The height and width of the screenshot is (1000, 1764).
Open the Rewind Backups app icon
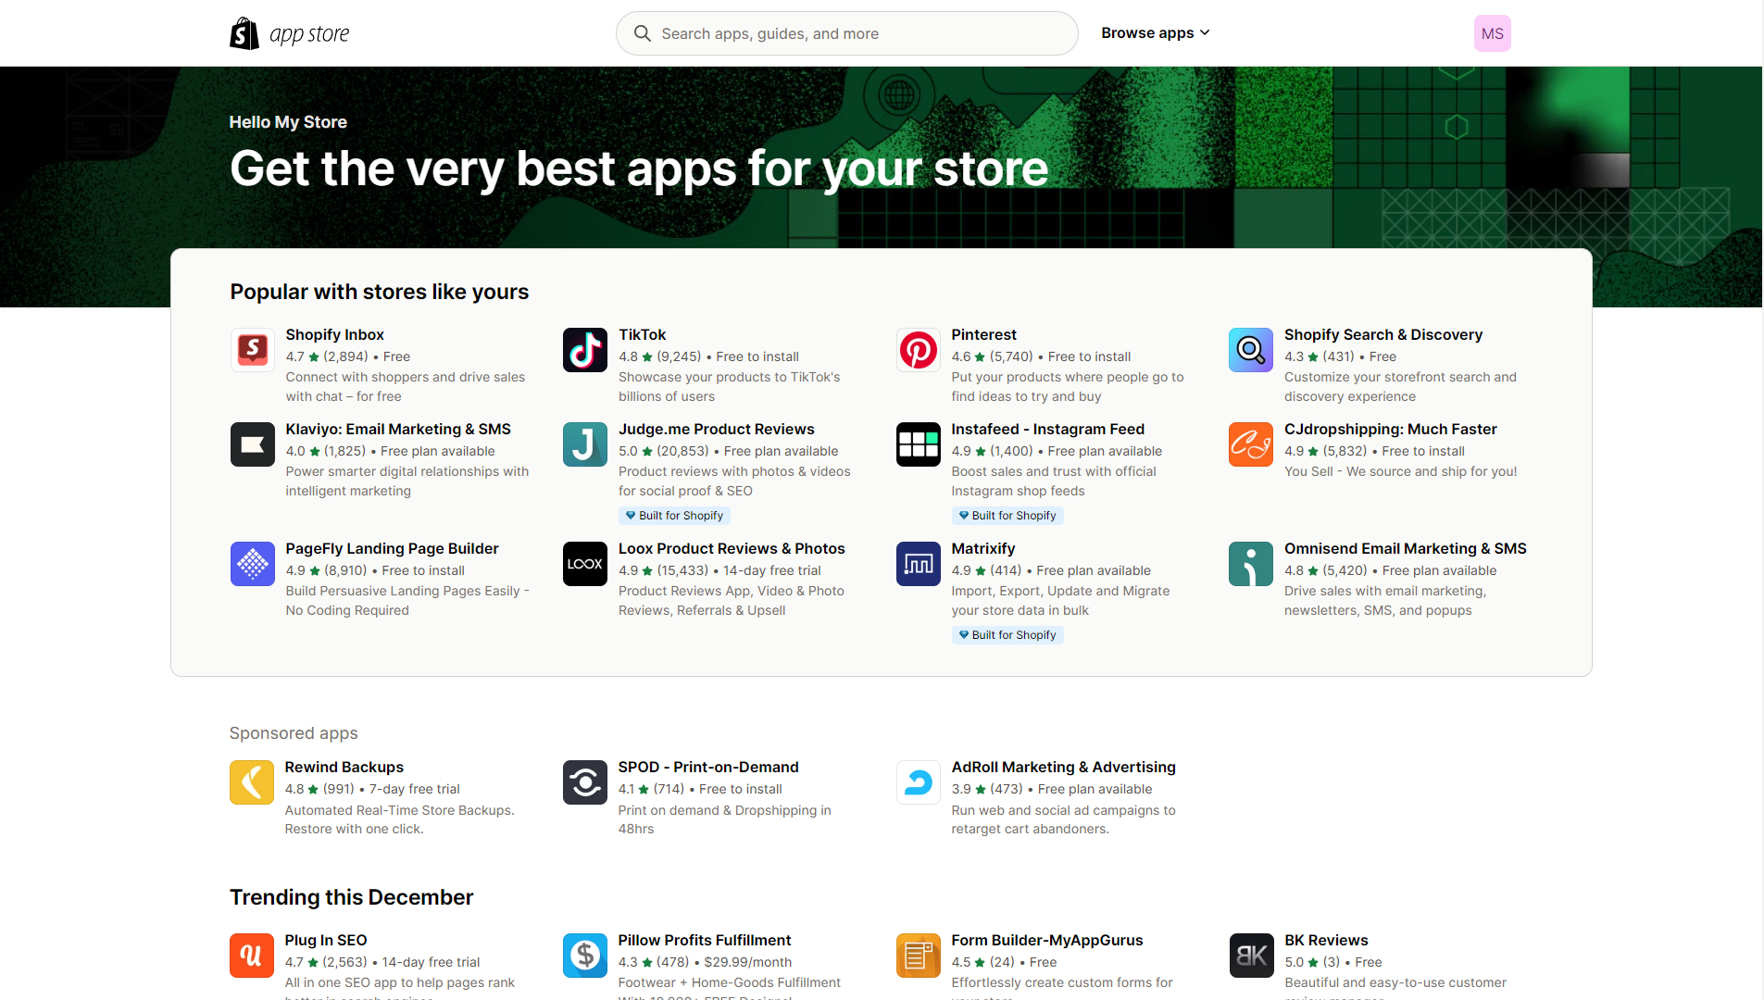(252, 782)
